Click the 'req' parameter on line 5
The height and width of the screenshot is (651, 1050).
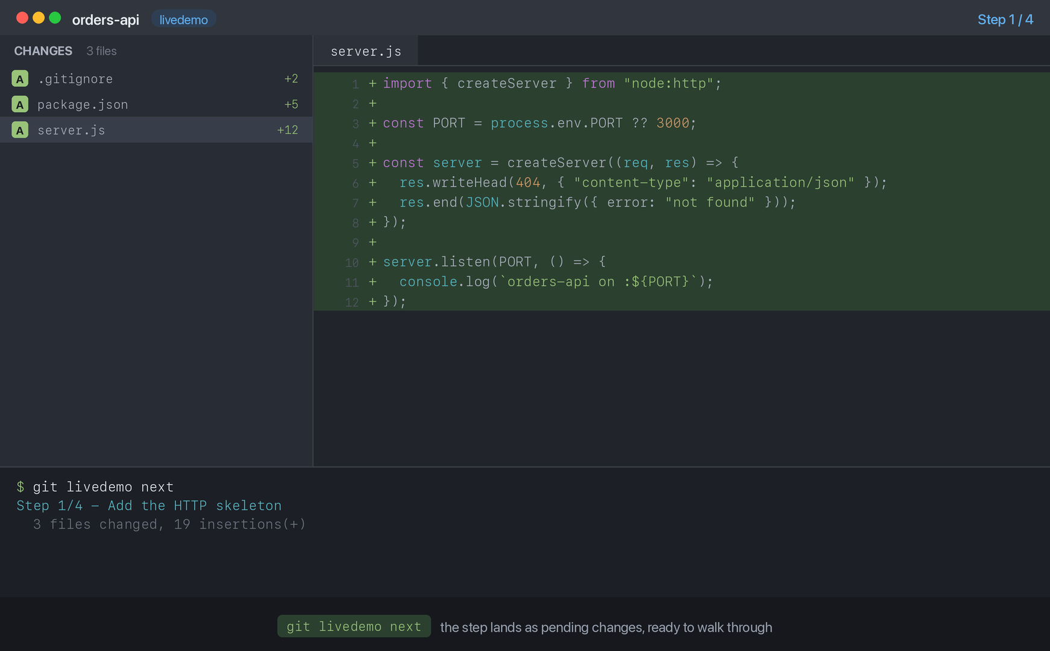pyautogui.click(x=636, y=163)
